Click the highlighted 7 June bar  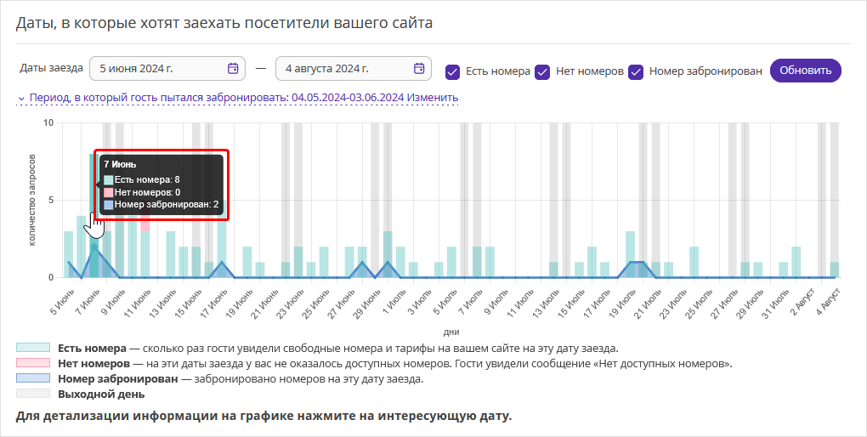(x=94, y=214)
